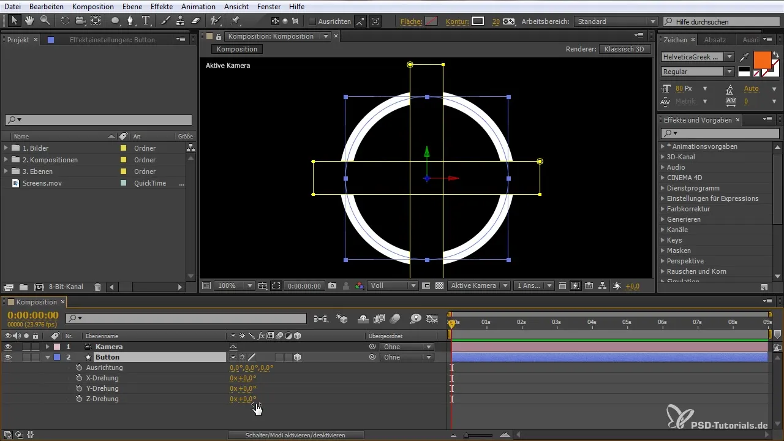Click the reset exposure icon
Viewport: 784px width, 441px height.
[x=617, y=286]
